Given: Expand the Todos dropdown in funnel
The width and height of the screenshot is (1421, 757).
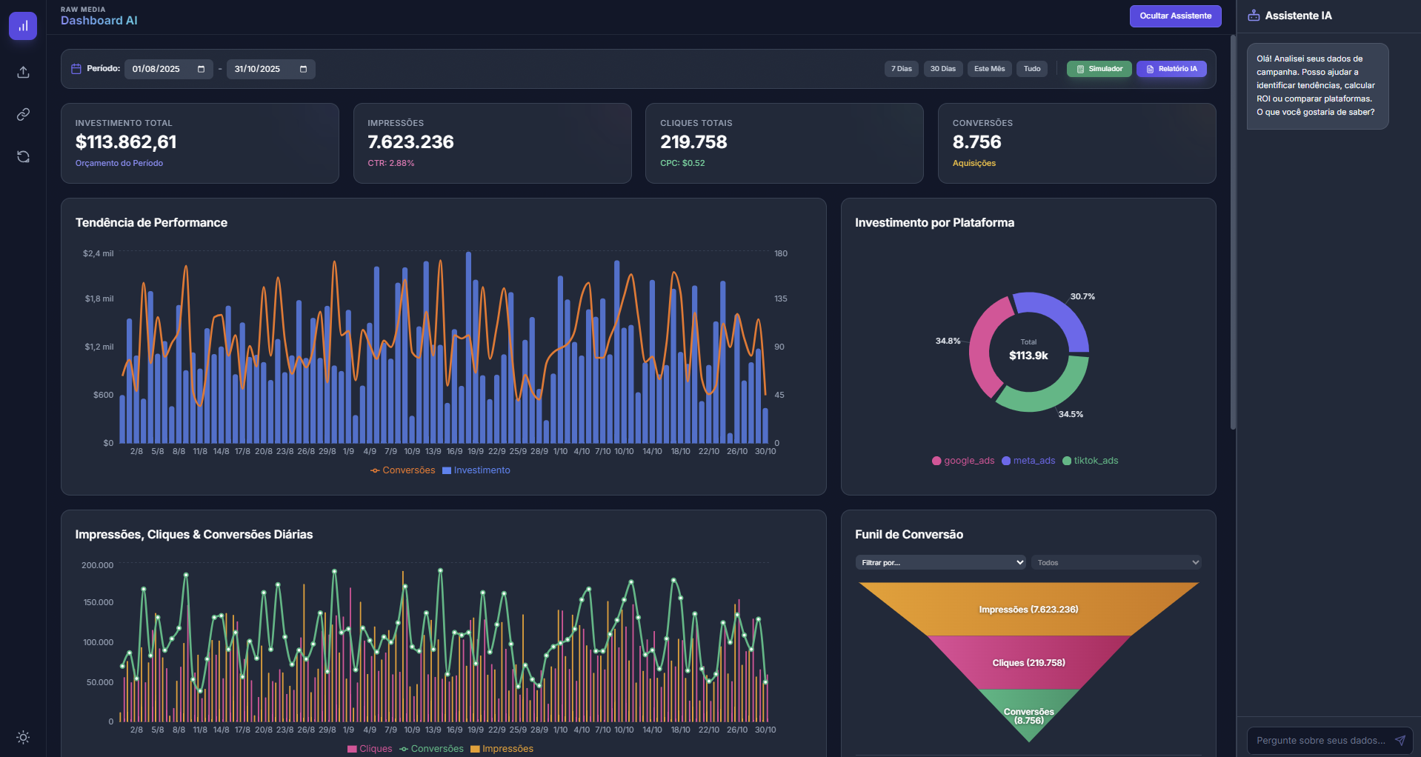Looking at the screenshot, I should [x=1116, y=562].
